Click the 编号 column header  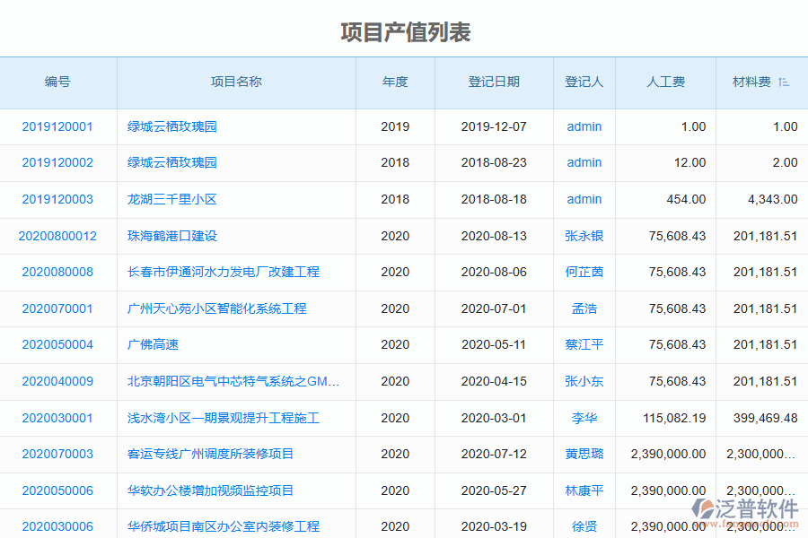58,82
